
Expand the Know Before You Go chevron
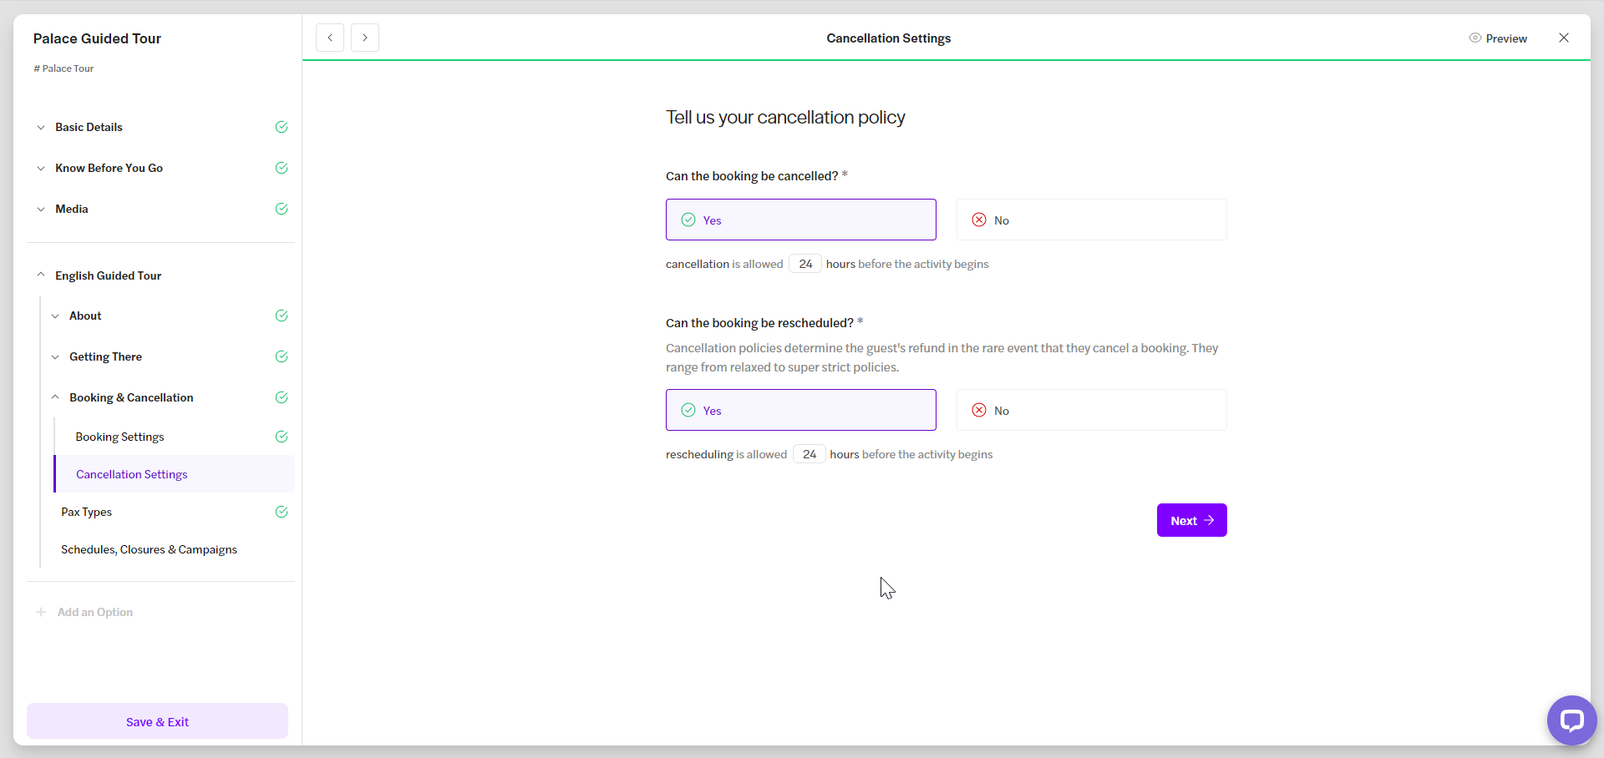pos(41,168)
